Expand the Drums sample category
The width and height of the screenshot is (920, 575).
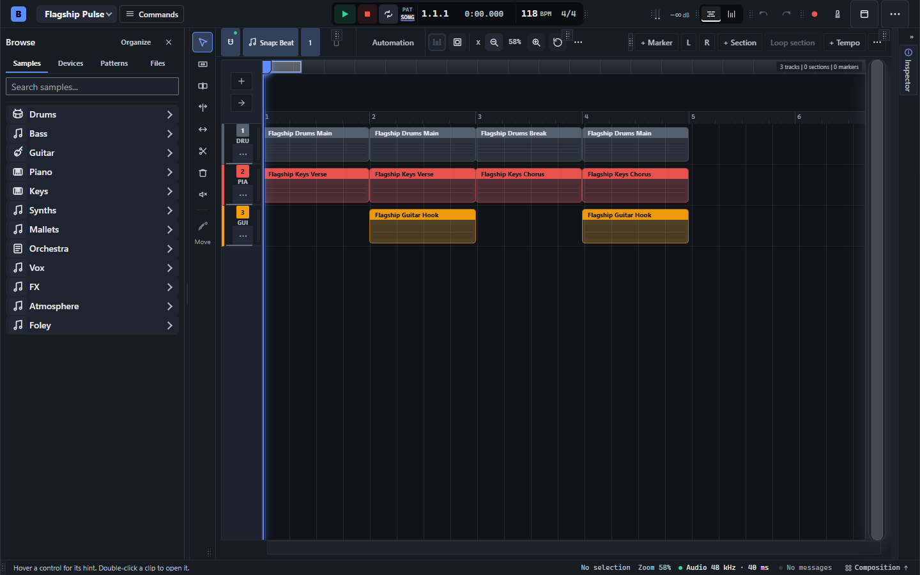[92, 114]
